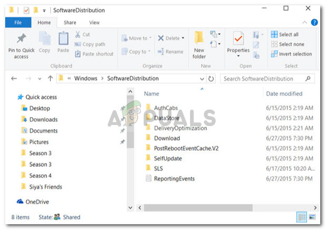
Task: Open the Easy access dropdown
Action: pos(215,44)
